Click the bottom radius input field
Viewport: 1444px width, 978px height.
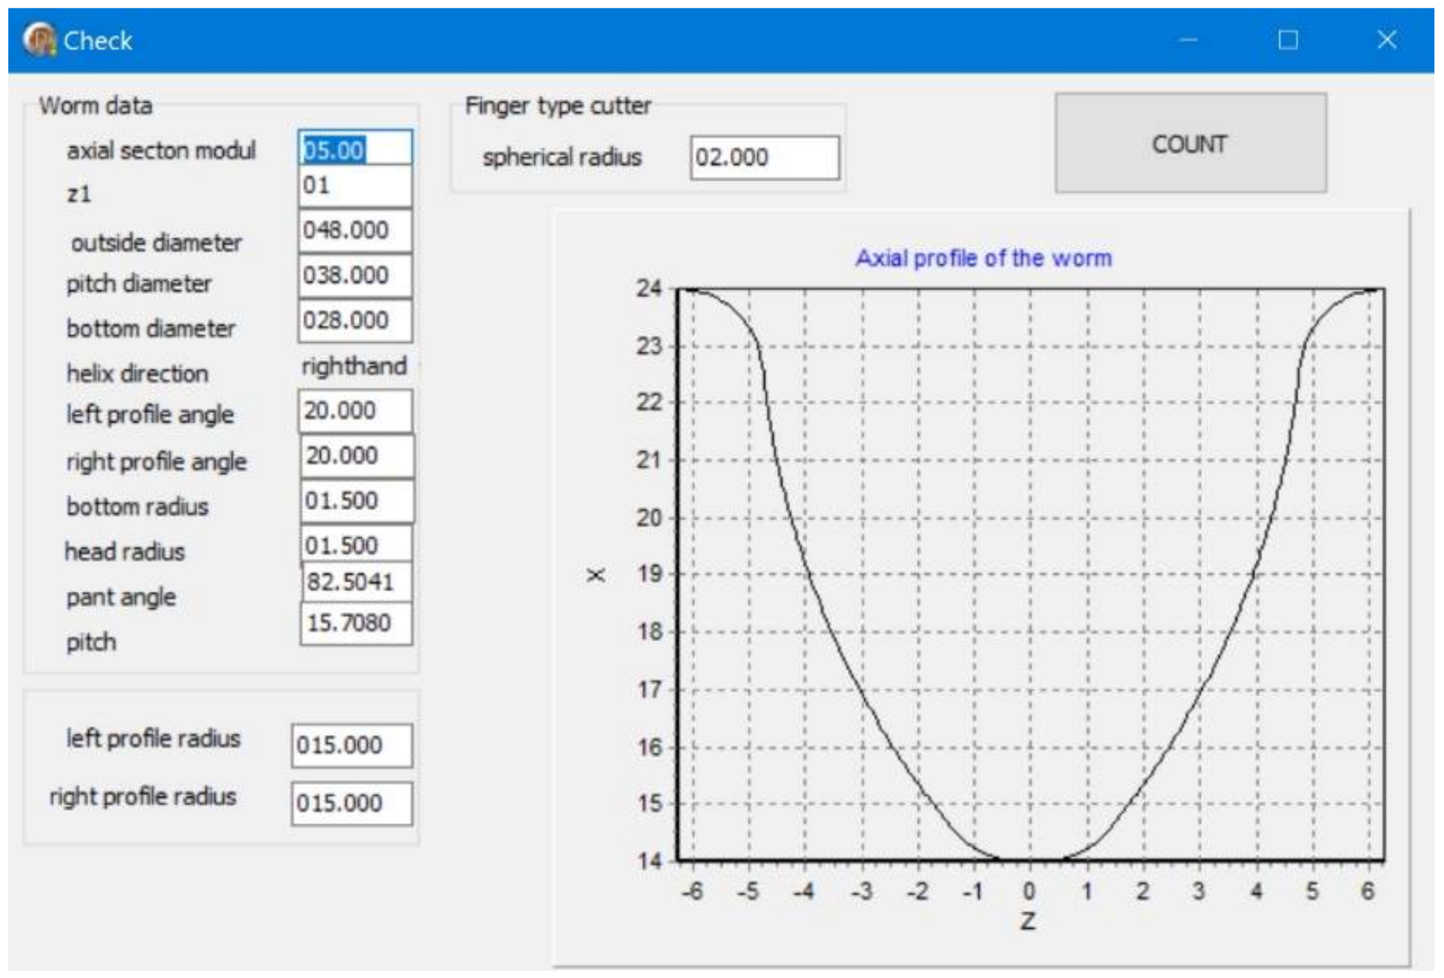tap(357, 501)
